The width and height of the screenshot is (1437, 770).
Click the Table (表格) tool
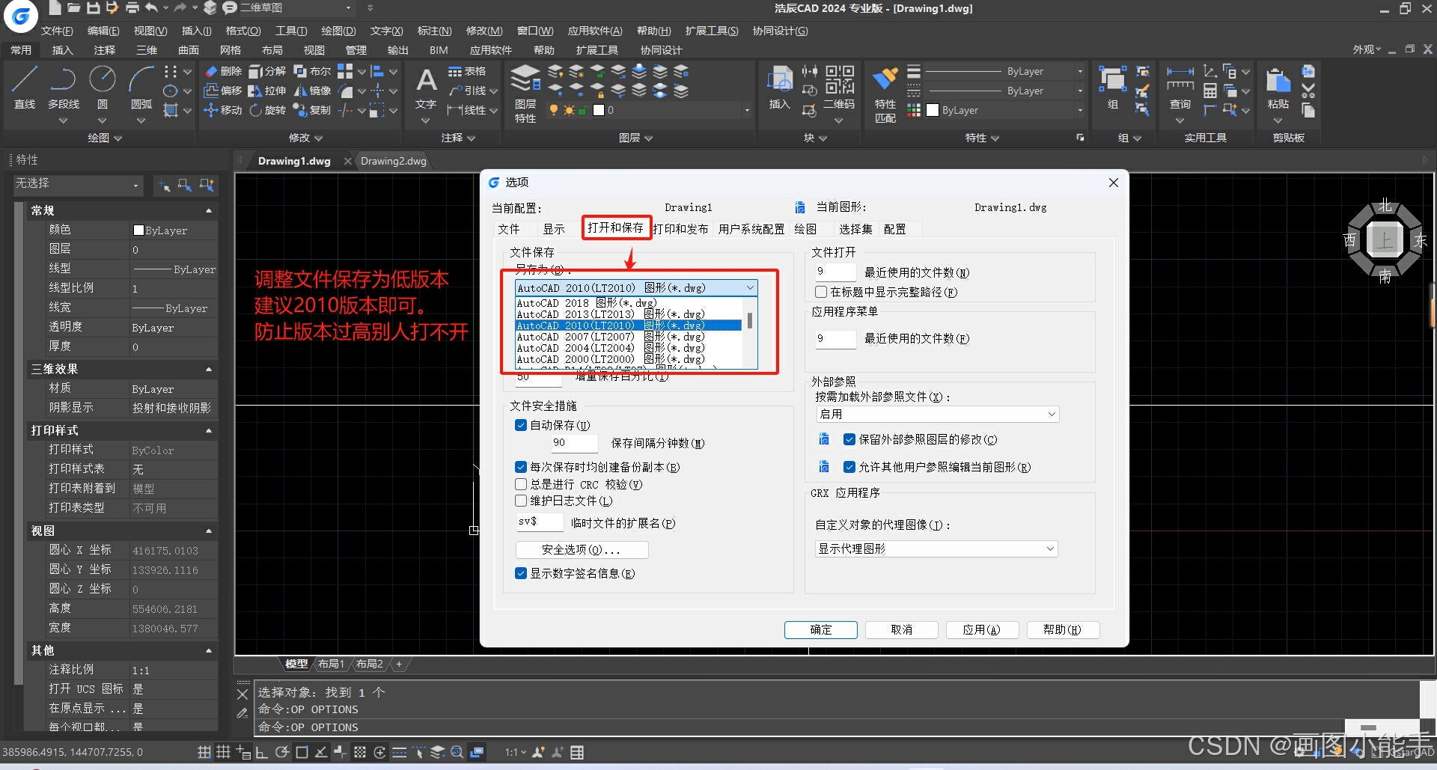pyautogui.click(x=467, y=71)
